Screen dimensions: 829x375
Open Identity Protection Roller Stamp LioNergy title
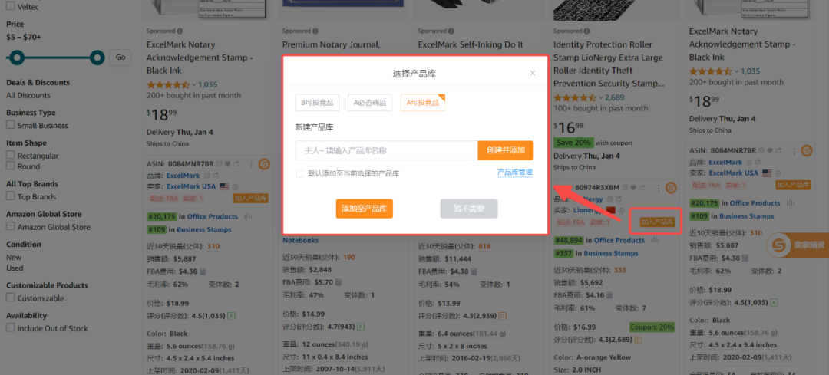[x=609, y=64]
